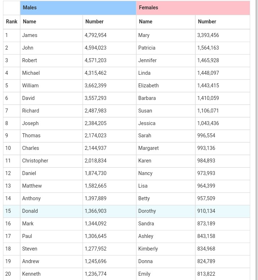The image size is (258, 280).
Task: Click the Females column group header
Action: pyautogui.click(x=193, y=8)
